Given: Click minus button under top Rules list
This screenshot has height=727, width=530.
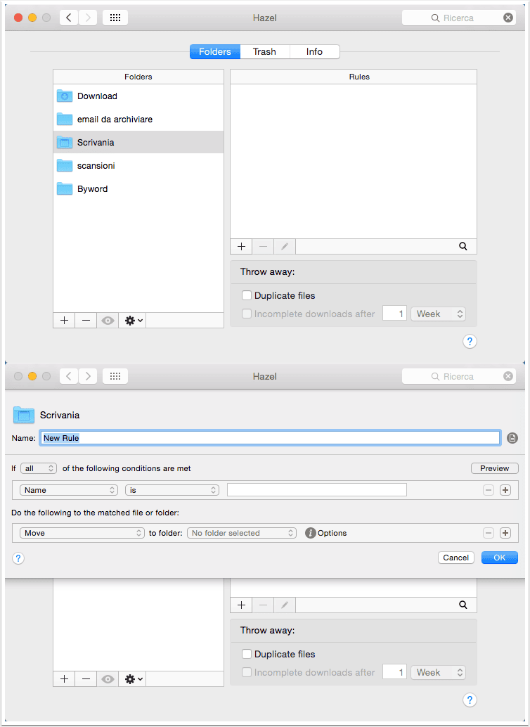Looking at the screenshot, I should [263, 247].
